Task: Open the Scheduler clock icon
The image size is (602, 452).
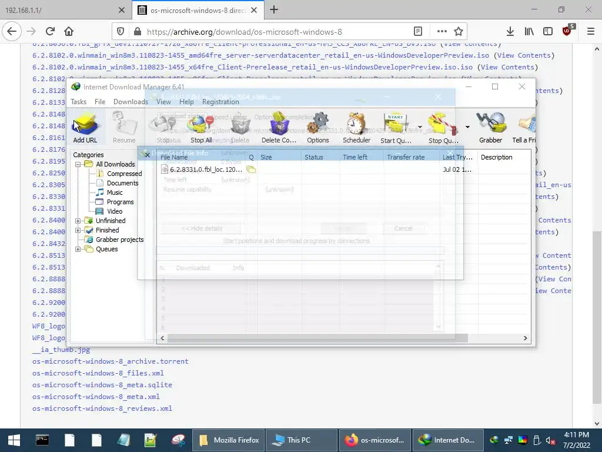Action: pyautogui.click(x=357, y=128)
